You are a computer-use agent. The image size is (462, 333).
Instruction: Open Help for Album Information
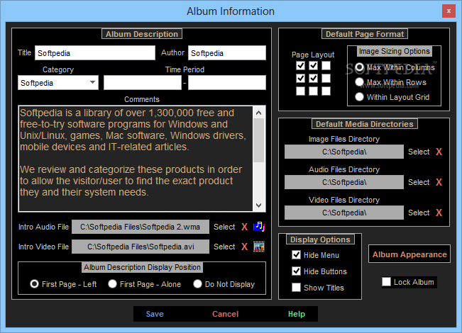[297, 314]
